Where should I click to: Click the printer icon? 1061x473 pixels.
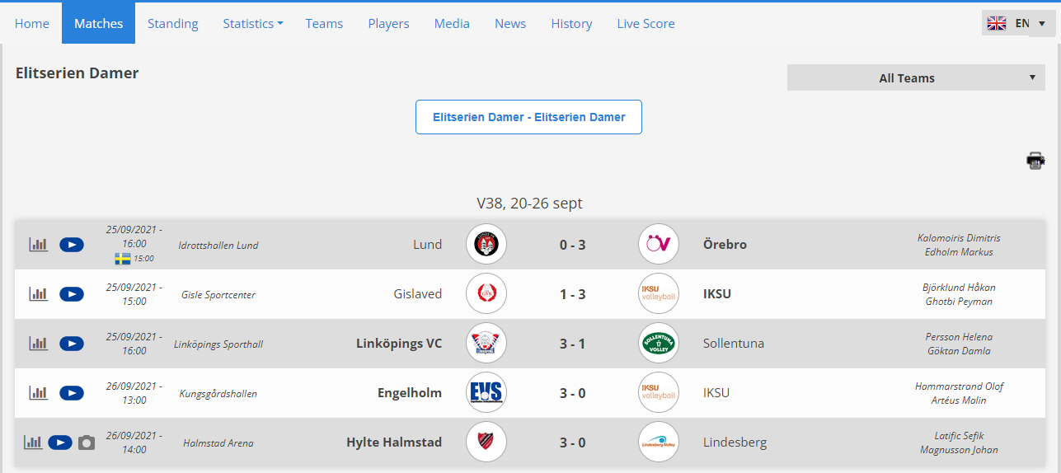tap(1035, 161)
